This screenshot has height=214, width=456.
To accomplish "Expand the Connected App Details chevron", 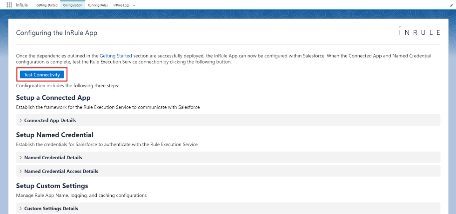I will click(x=20, y=120).
